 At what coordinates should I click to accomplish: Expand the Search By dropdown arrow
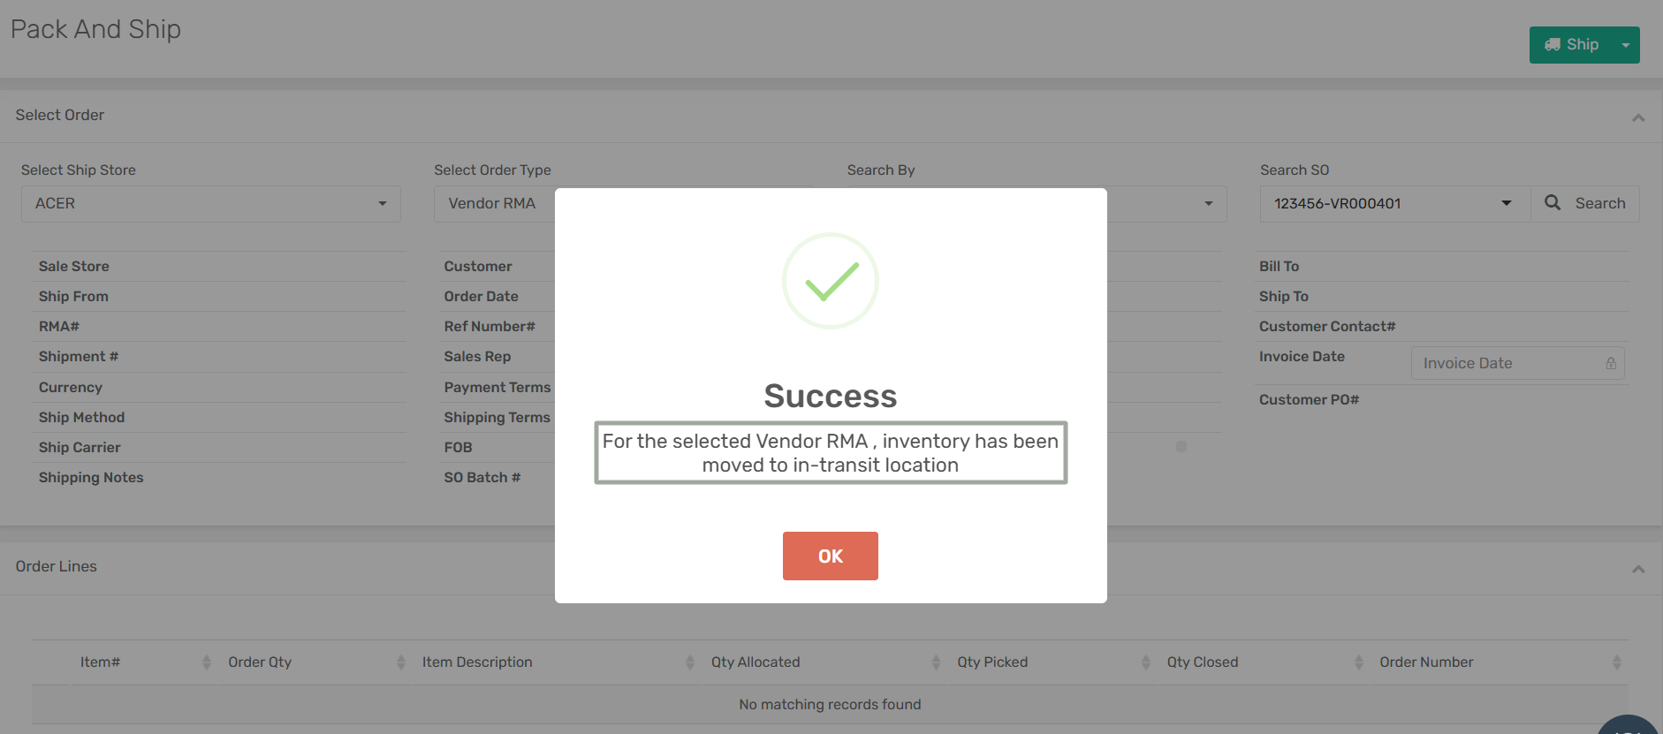(x=1208, y=204)
